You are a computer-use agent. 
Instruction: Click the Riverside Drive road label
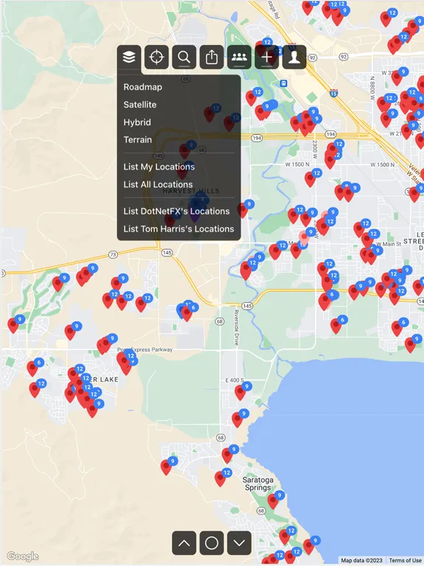pos(236,327)
